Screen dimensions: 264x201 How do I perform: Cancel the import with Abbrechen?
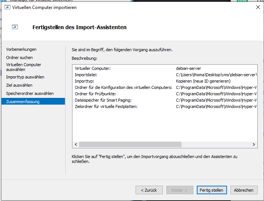(x=243, y=190)
